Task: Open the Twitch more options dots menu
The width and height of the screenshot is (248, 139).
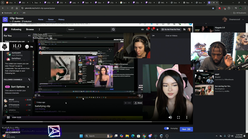Action: 40,29
